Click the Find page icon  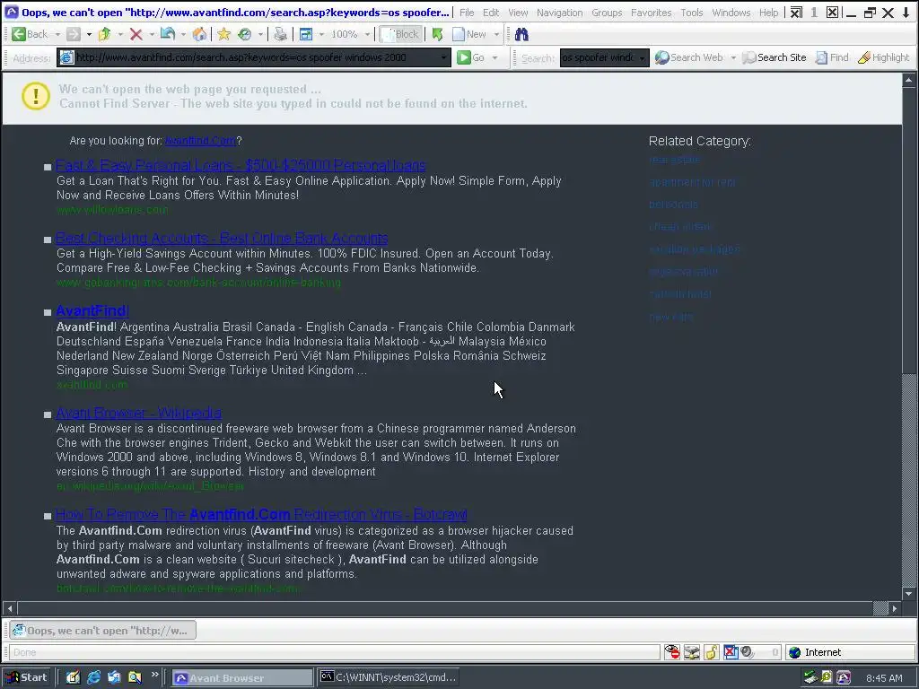[x=822, y=57]
